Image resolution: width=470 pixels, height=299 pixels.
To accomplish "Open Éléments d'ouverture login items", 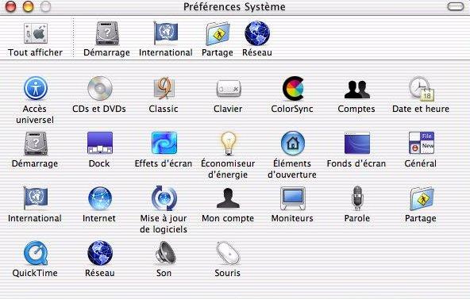I will pos(293,144).
